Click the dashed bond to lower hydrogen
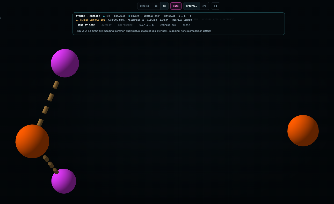Screen dimensions: 334x204 point(50,164)
